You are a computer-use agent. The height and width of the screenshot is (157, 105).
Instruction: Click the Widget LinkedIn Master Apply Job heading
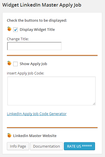click(x=42, y=5)
